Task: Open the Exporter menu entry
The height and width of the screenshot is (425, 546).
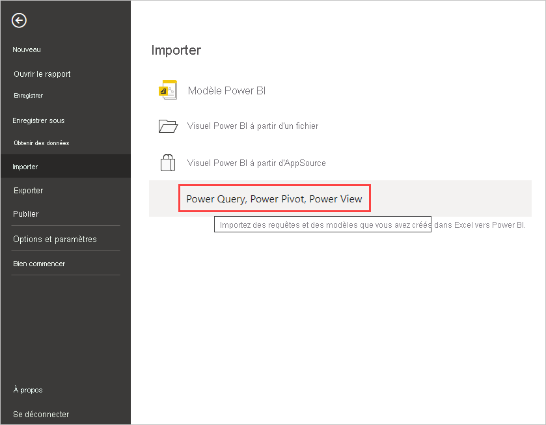Action: coord(28,191)
